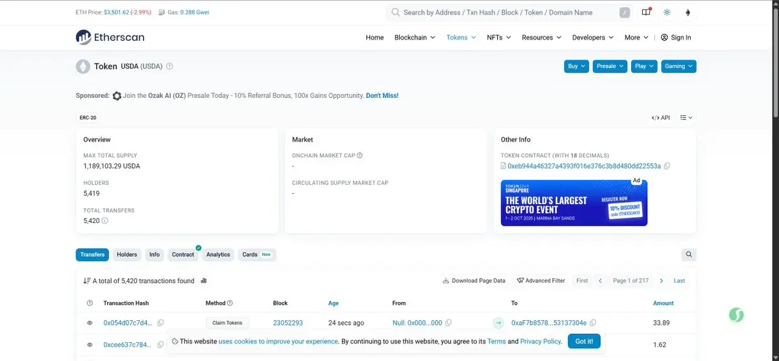Viewport: 779px width, 361px height.
Task: Click the Method column help icon
Action: pos(230,303)
